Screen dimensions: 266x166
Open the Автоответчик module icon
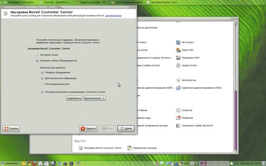[178, 80]
